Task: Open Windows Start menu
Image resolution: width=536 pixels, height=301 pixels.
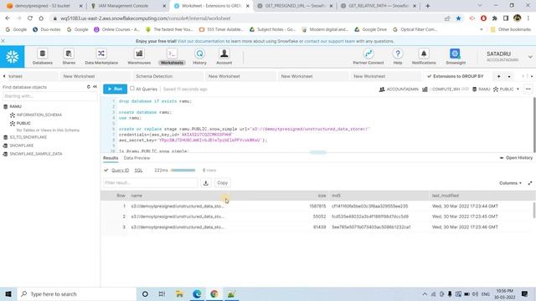Action: (x=8, y=293)
